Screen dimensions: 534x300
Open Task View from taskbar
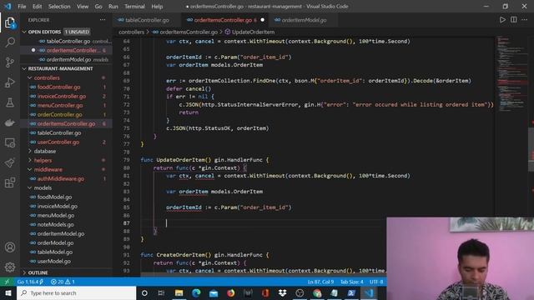click(161, 292)
